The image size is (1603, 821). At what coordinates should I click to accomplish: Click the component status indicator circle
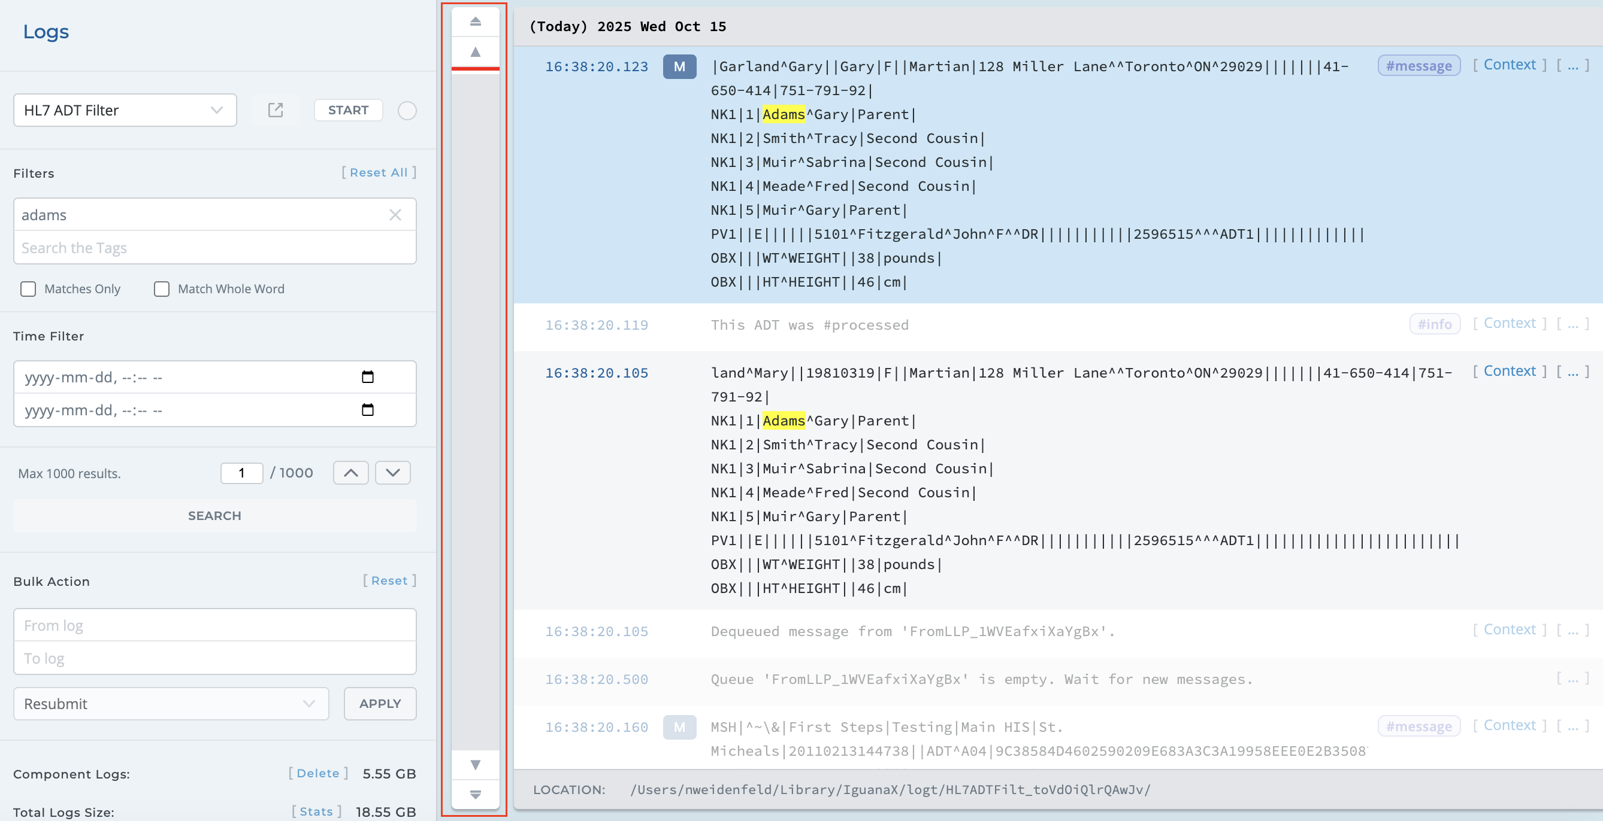click(407, 111)
